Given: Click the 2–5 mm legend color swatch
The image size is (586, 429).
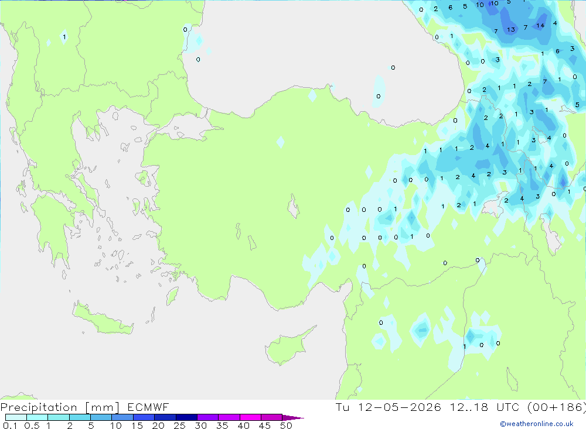Looking at the screenshot, I should [80, 417].
